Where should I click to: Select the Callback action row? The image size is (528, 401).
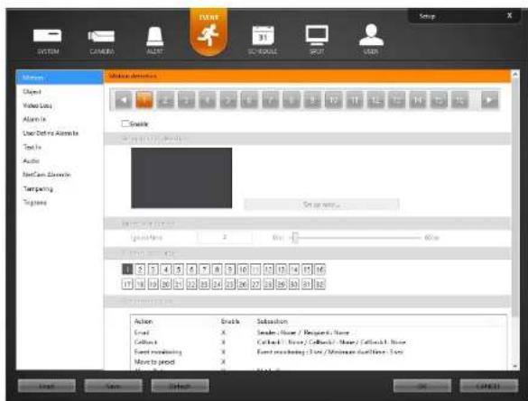point(319,342)
